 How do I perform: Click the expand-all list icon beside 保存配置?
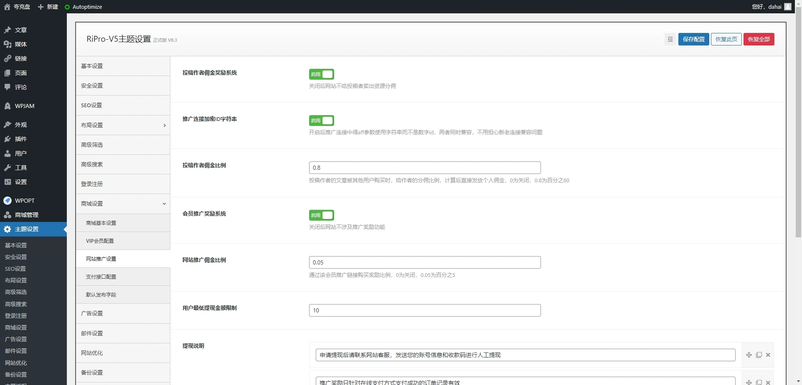[x=670, y=39]
